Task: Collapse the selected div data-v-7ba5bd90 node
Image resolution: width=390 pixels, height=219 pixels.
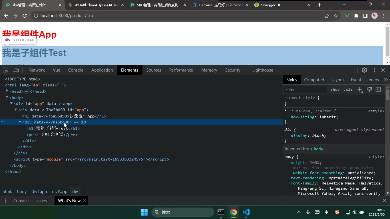Action: tap(20, 122)
